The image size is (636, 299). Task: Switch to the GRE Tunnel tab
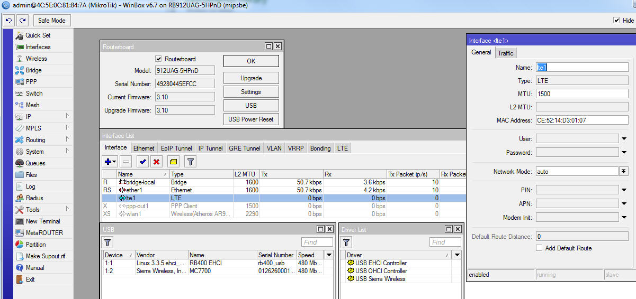[245, 148]
